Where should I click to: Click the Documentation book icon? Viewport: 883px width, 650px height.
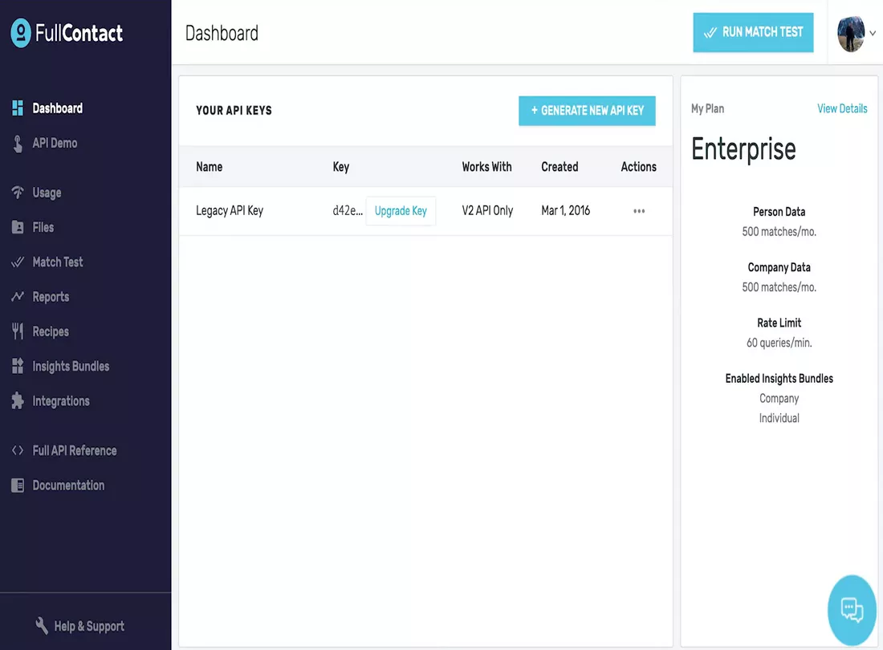click(18, 485)
